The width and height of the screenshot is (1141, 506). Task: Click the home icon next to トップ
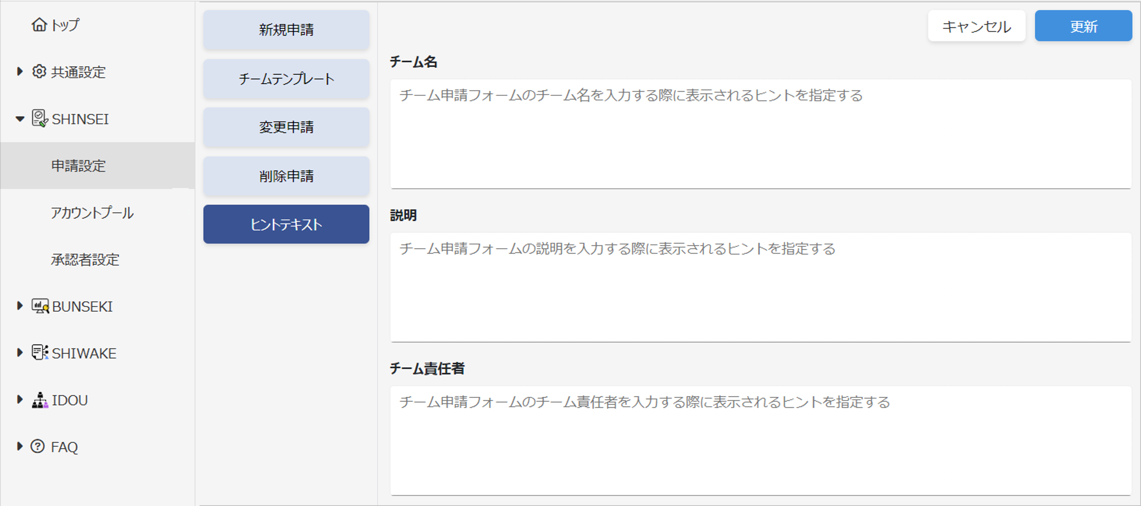39,25
